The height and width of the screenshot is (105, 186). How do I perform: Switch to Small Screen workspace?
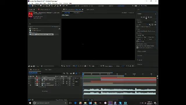(121, 6)
